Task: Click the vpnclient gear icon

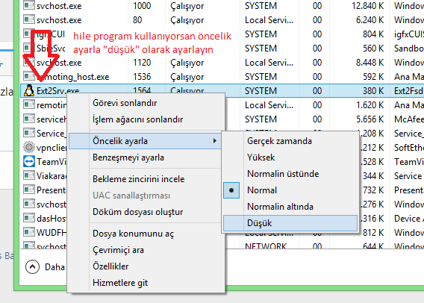Action: (x=29, y=147)
